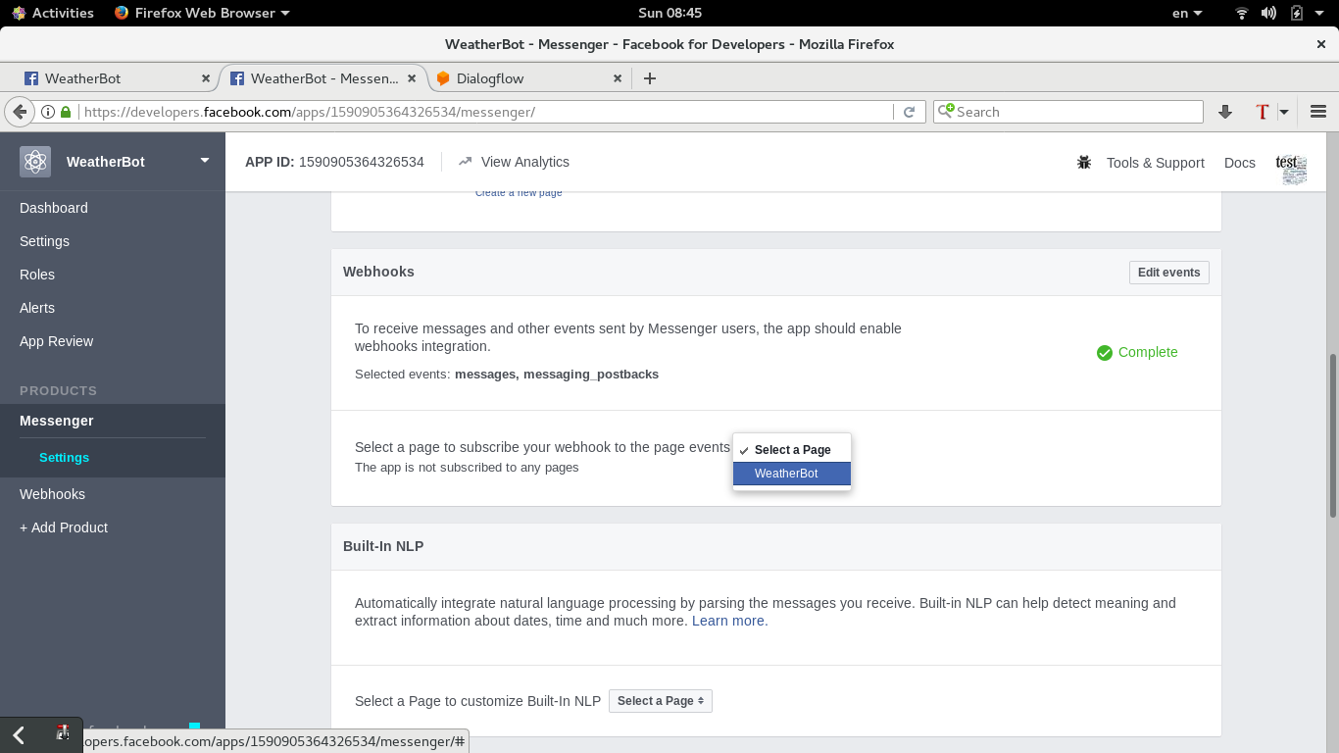Open the Wi-Fi network indicator
Image resolution: width=1339 pixels, height=753 pixels.
click(x=1242, y=13)
